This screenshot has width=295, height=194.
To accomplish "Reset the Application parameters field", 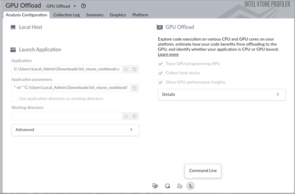I will (135, 88).
